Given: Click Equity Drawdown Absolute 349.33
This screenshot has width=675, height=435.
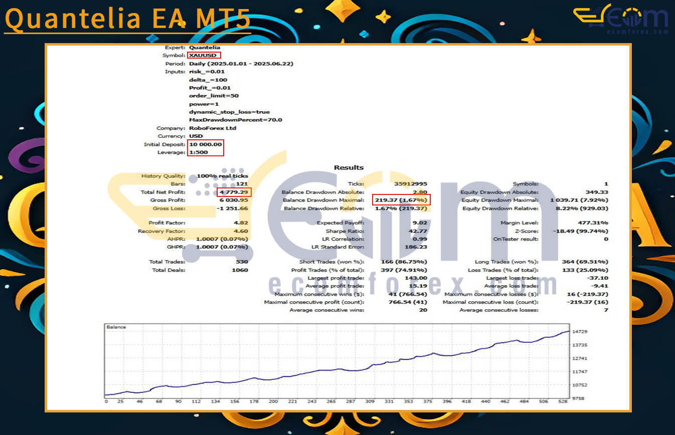Looking at the screenshot, I should (x=597, y=192).
